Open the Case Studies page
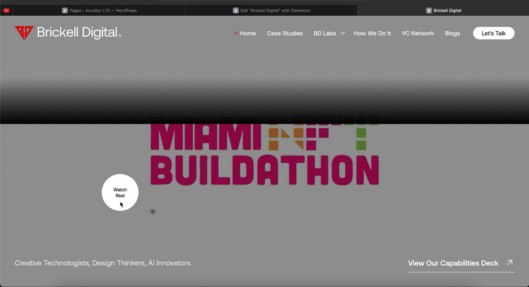This screenshot has width=529, height=287. [x=285, y=33]
